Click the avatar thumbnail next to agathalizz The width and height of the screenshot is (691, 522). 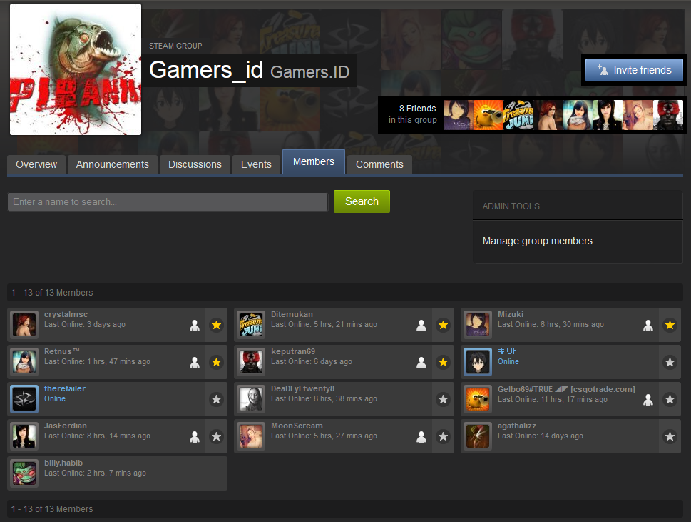pyautogui.click(x=478, y=436)
